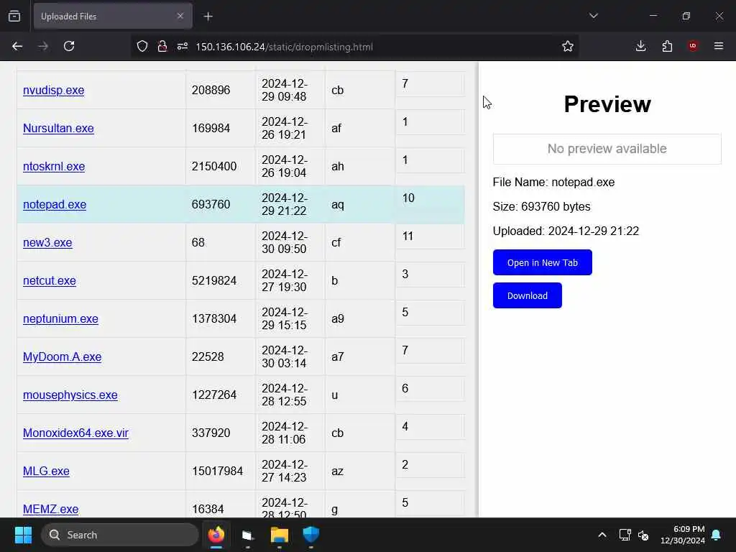The width and height of the screenshot is (736, 552).
Task: Click count cell 11 in new3.exe row
Action: 430,236
